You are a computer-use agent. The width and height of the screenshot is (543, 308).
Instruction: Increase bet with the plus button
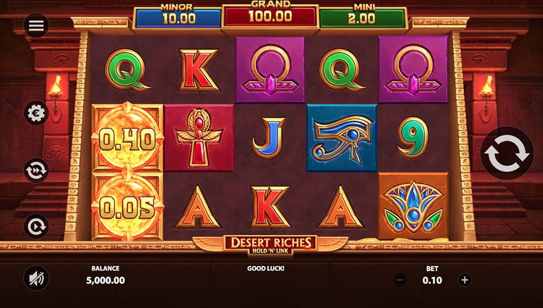pyautogui.click(x=465, y=279)
